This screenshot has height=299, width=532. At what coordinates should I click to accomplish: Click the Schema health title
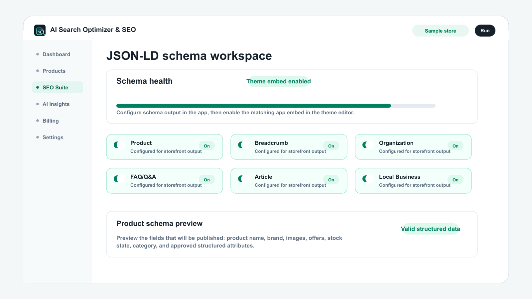tap(144, 81)
